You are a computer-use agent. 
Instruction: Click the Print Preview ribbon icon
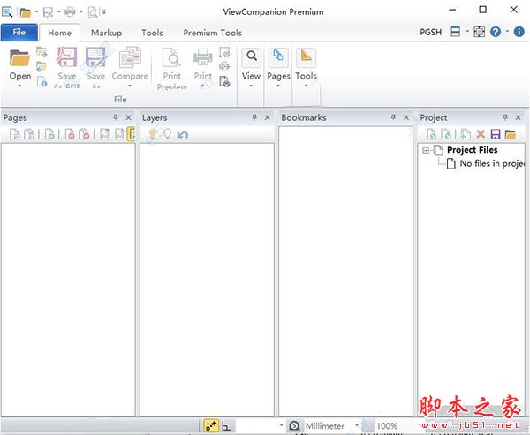tap(171, 57)
